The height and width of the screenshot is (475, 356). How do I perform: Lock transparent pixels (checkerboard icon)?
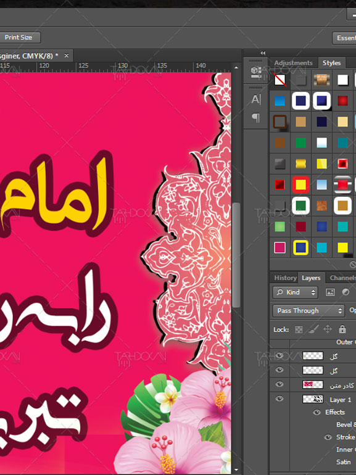click(299, 329)
